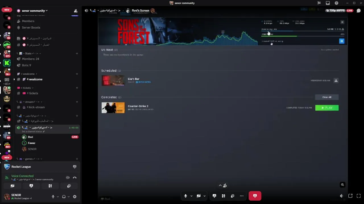Image resolution: width=364 pixels, height=204 pixels.
Task: Open soundboard in bottom call controls
Action: [233, 196]
